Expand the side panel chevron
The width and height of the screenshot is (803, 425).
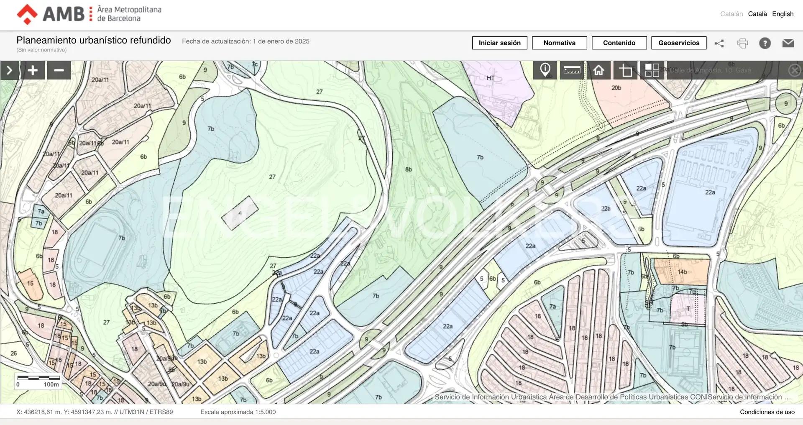coord(10,70)
